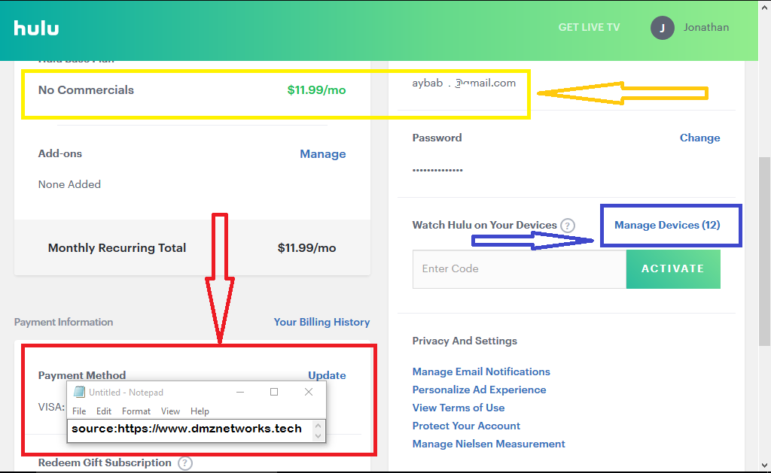Screen dimensions: 771x473
Task: Open Manage Devices (12)
Action: pos(667,225)
